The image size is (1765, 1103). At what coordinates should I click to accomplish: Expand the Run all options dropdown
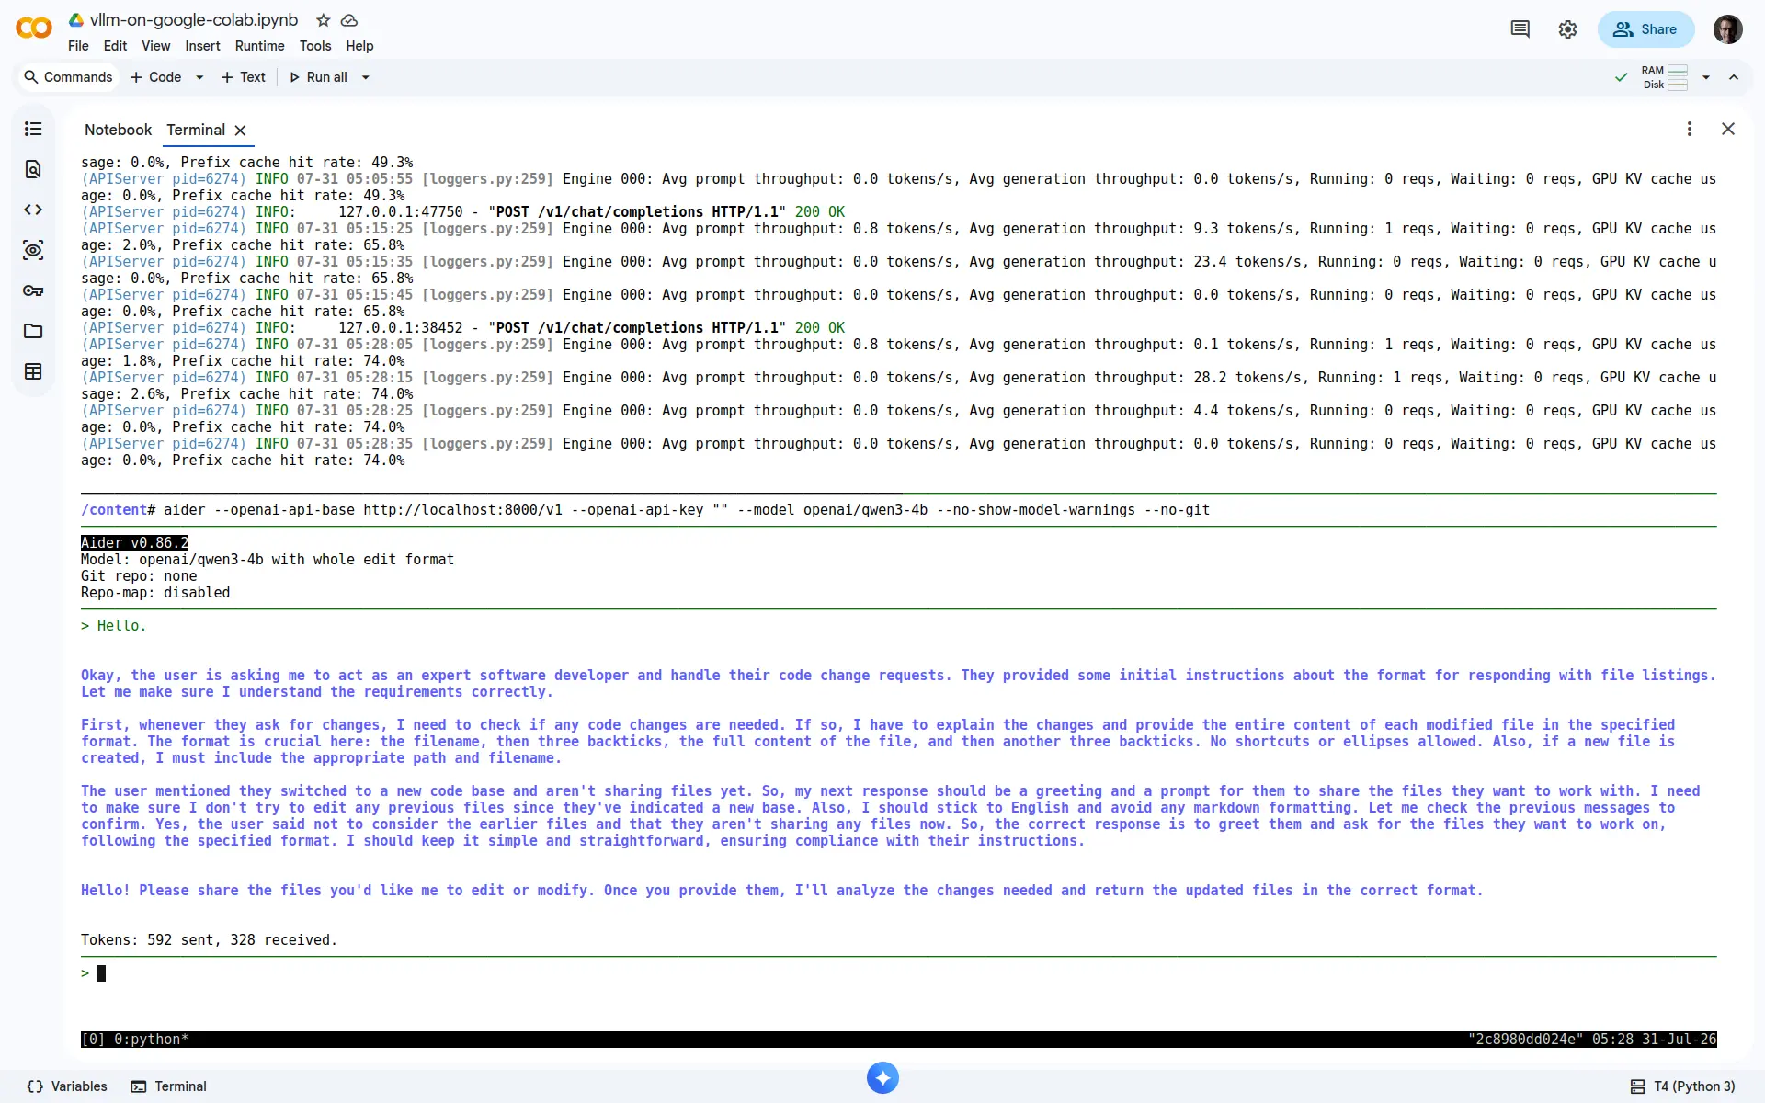click(x=366, y=77)
